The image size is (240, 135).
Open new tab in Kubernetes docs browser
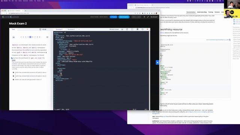[x=153, y=5]
